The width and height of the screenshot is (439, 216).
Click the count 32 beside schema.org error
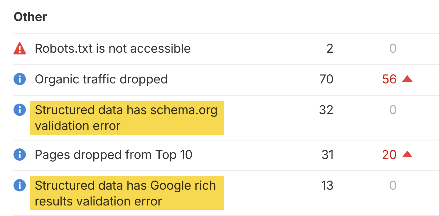(x=327, y=110)
